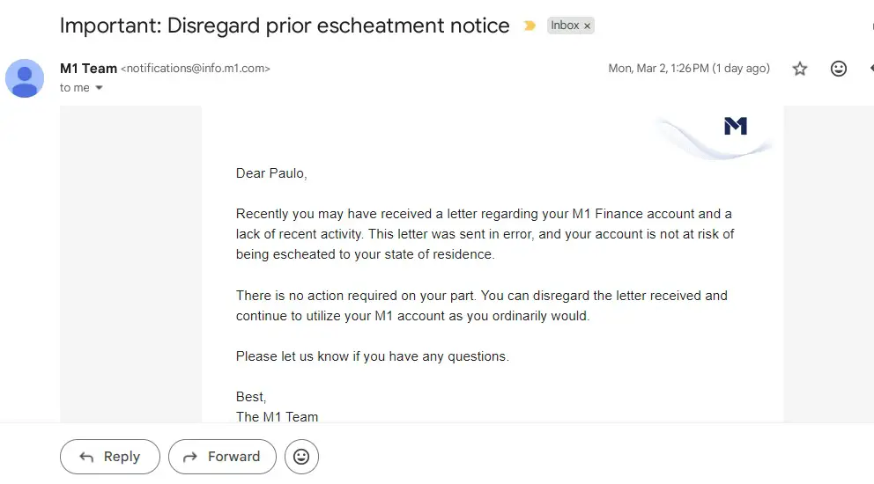Click the M1 Team sender name

tap(88, 69)
